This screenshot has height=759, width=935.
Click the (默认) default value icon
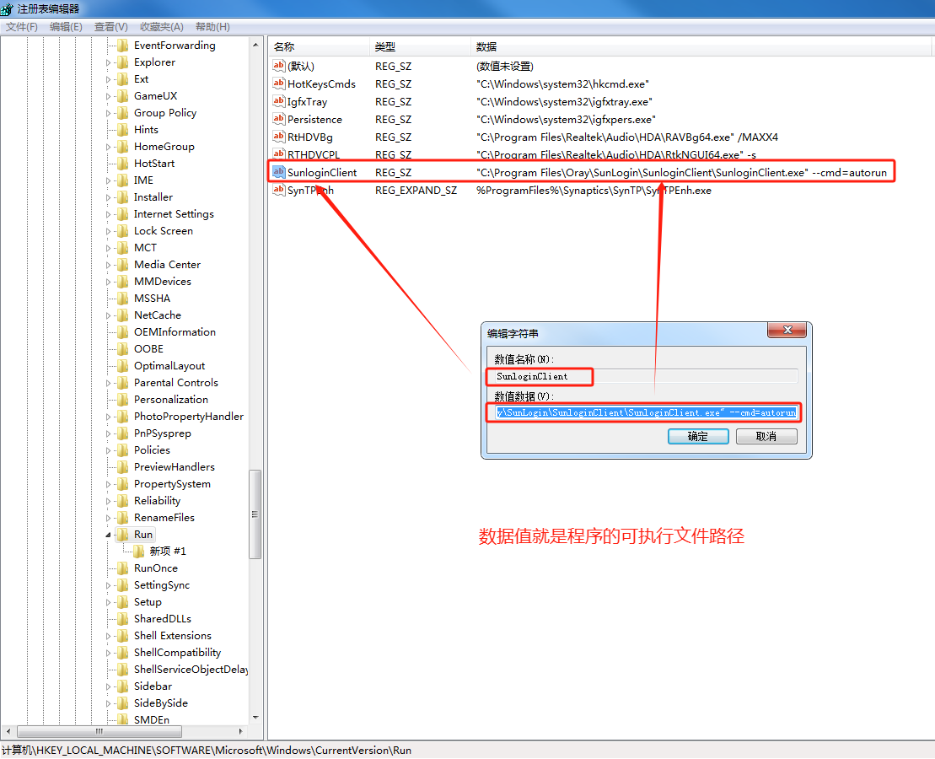[278, 66]
